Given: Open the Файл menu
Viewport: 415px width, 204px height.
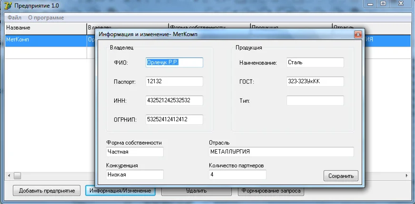Looking at the screenshot, I should 15,18.
